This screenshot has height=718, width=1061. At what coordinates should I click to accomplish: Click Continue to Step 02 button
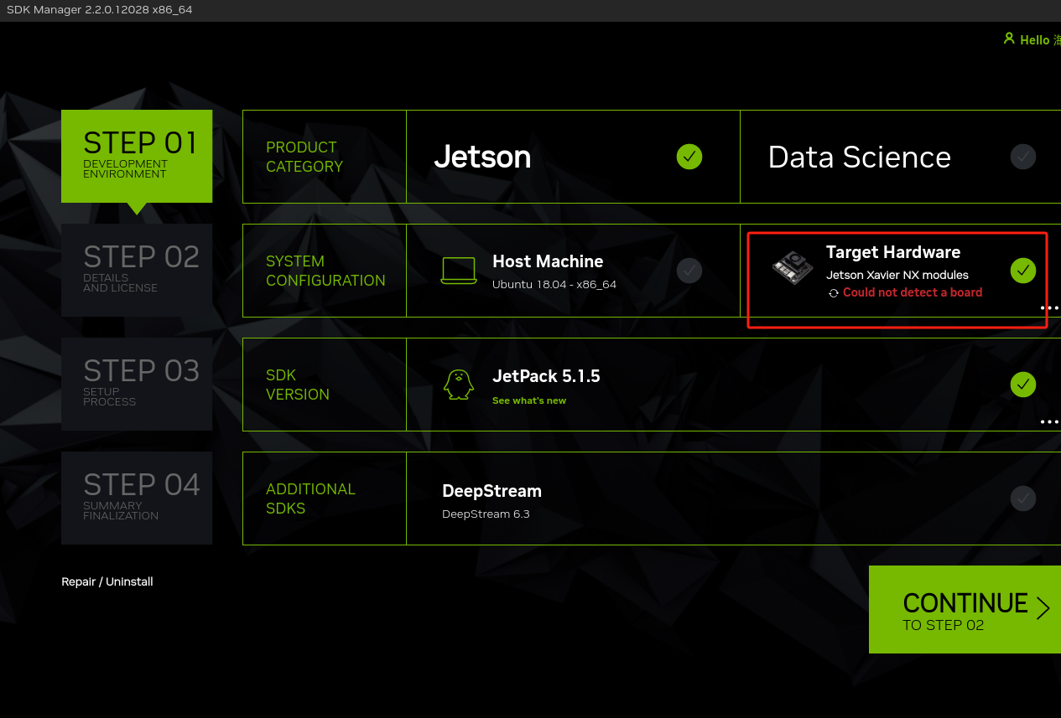[965, 610]
